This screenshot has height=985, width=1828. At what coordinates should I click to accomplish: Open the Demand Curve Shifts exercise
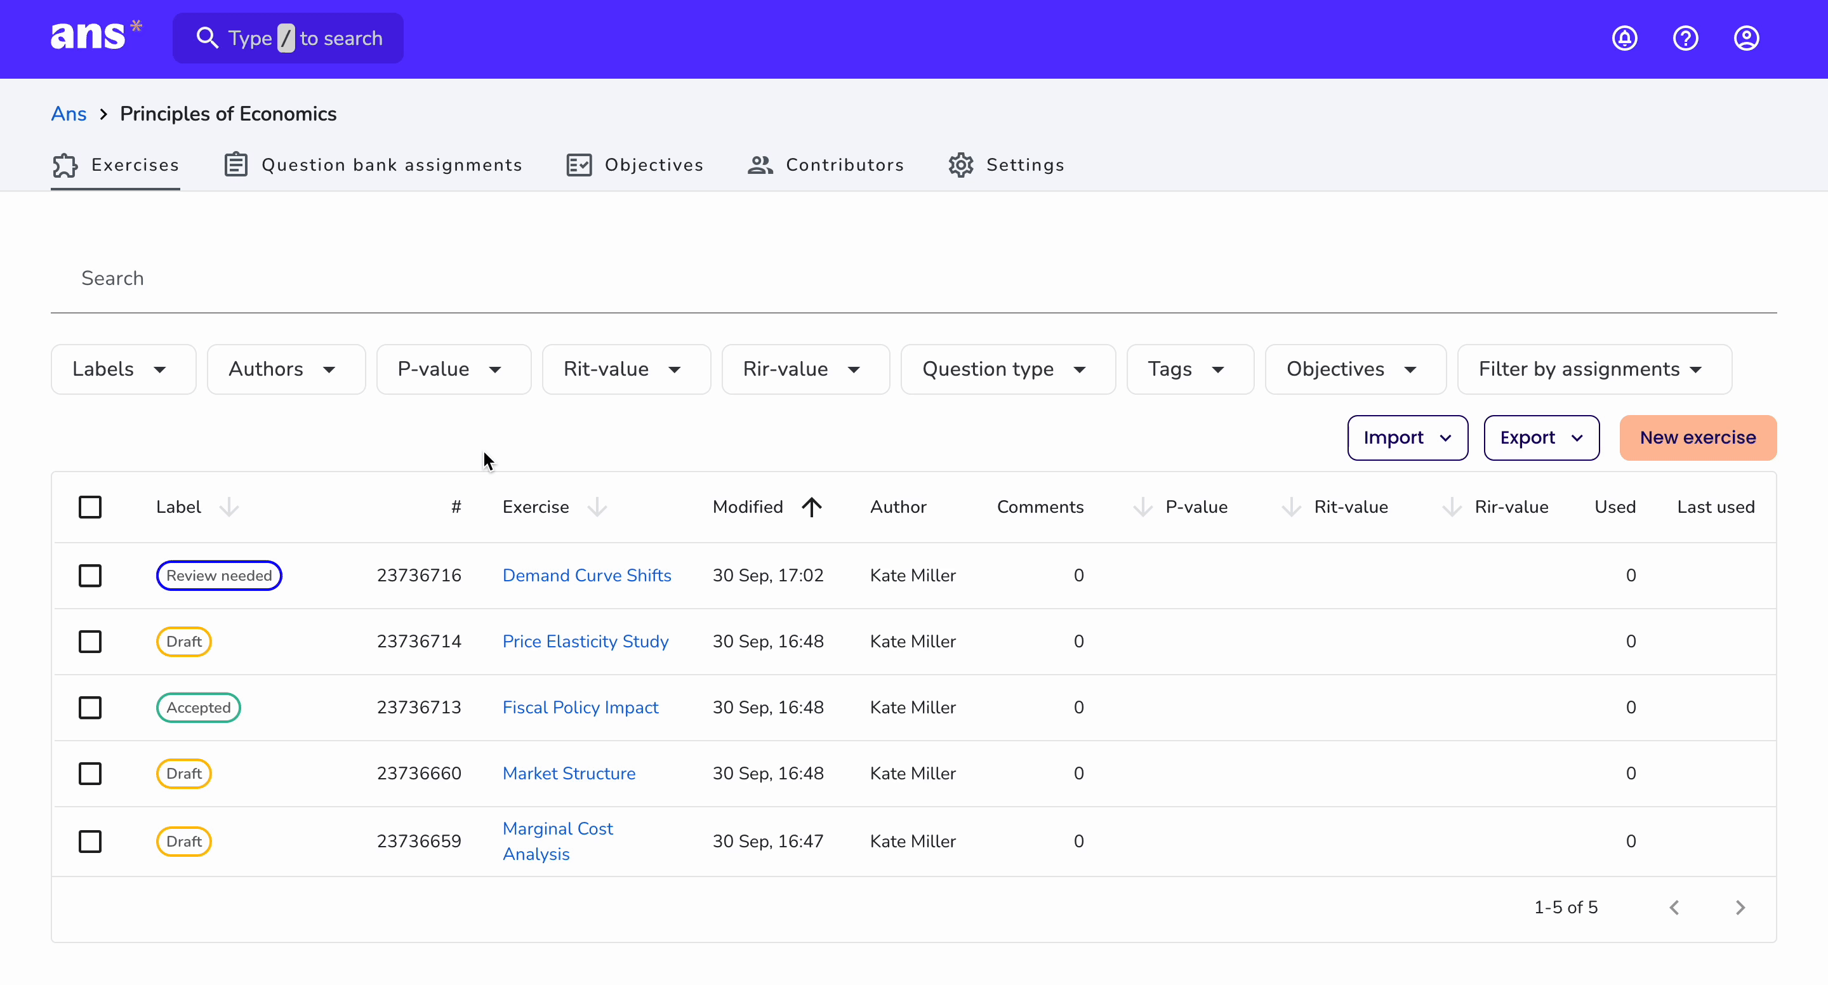(x=587, y=576)
